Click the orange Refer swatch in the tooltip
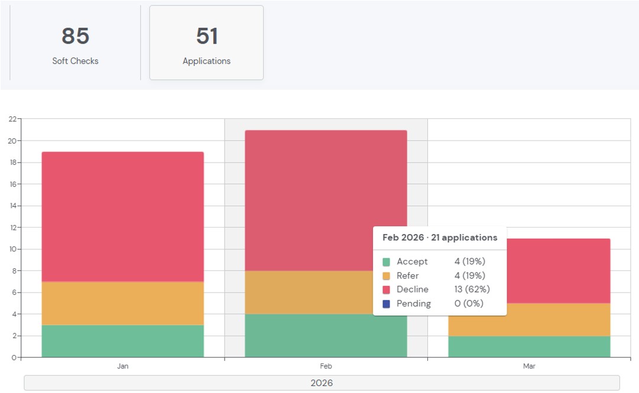Image resolution: width=639 pixels, height=393 pixels. coord(387,276)
